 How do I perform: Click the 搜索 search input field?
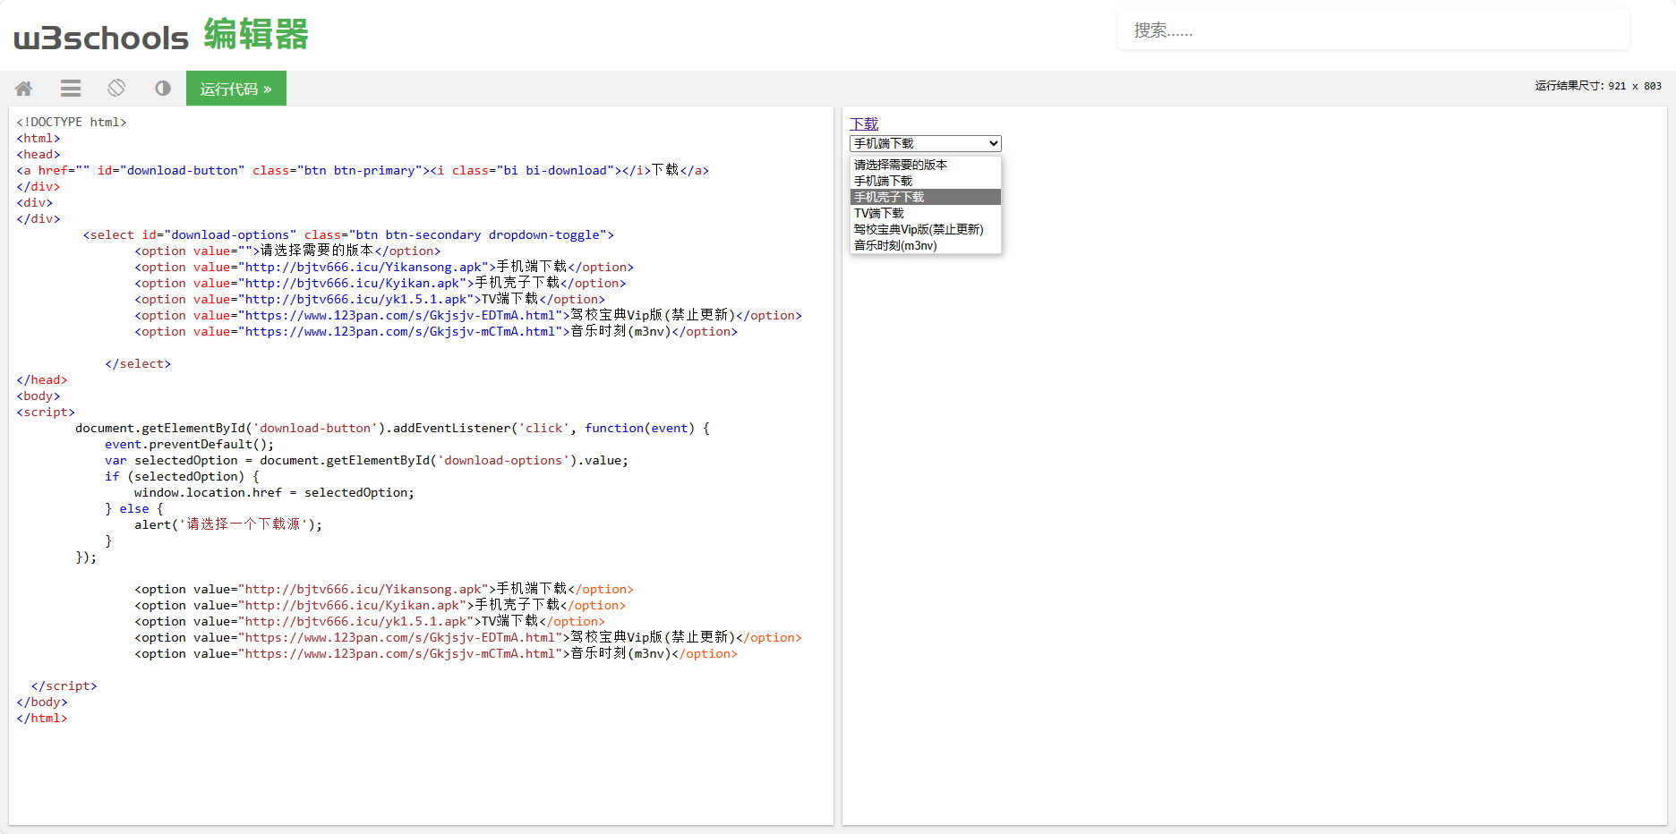tap(1373, 30)
